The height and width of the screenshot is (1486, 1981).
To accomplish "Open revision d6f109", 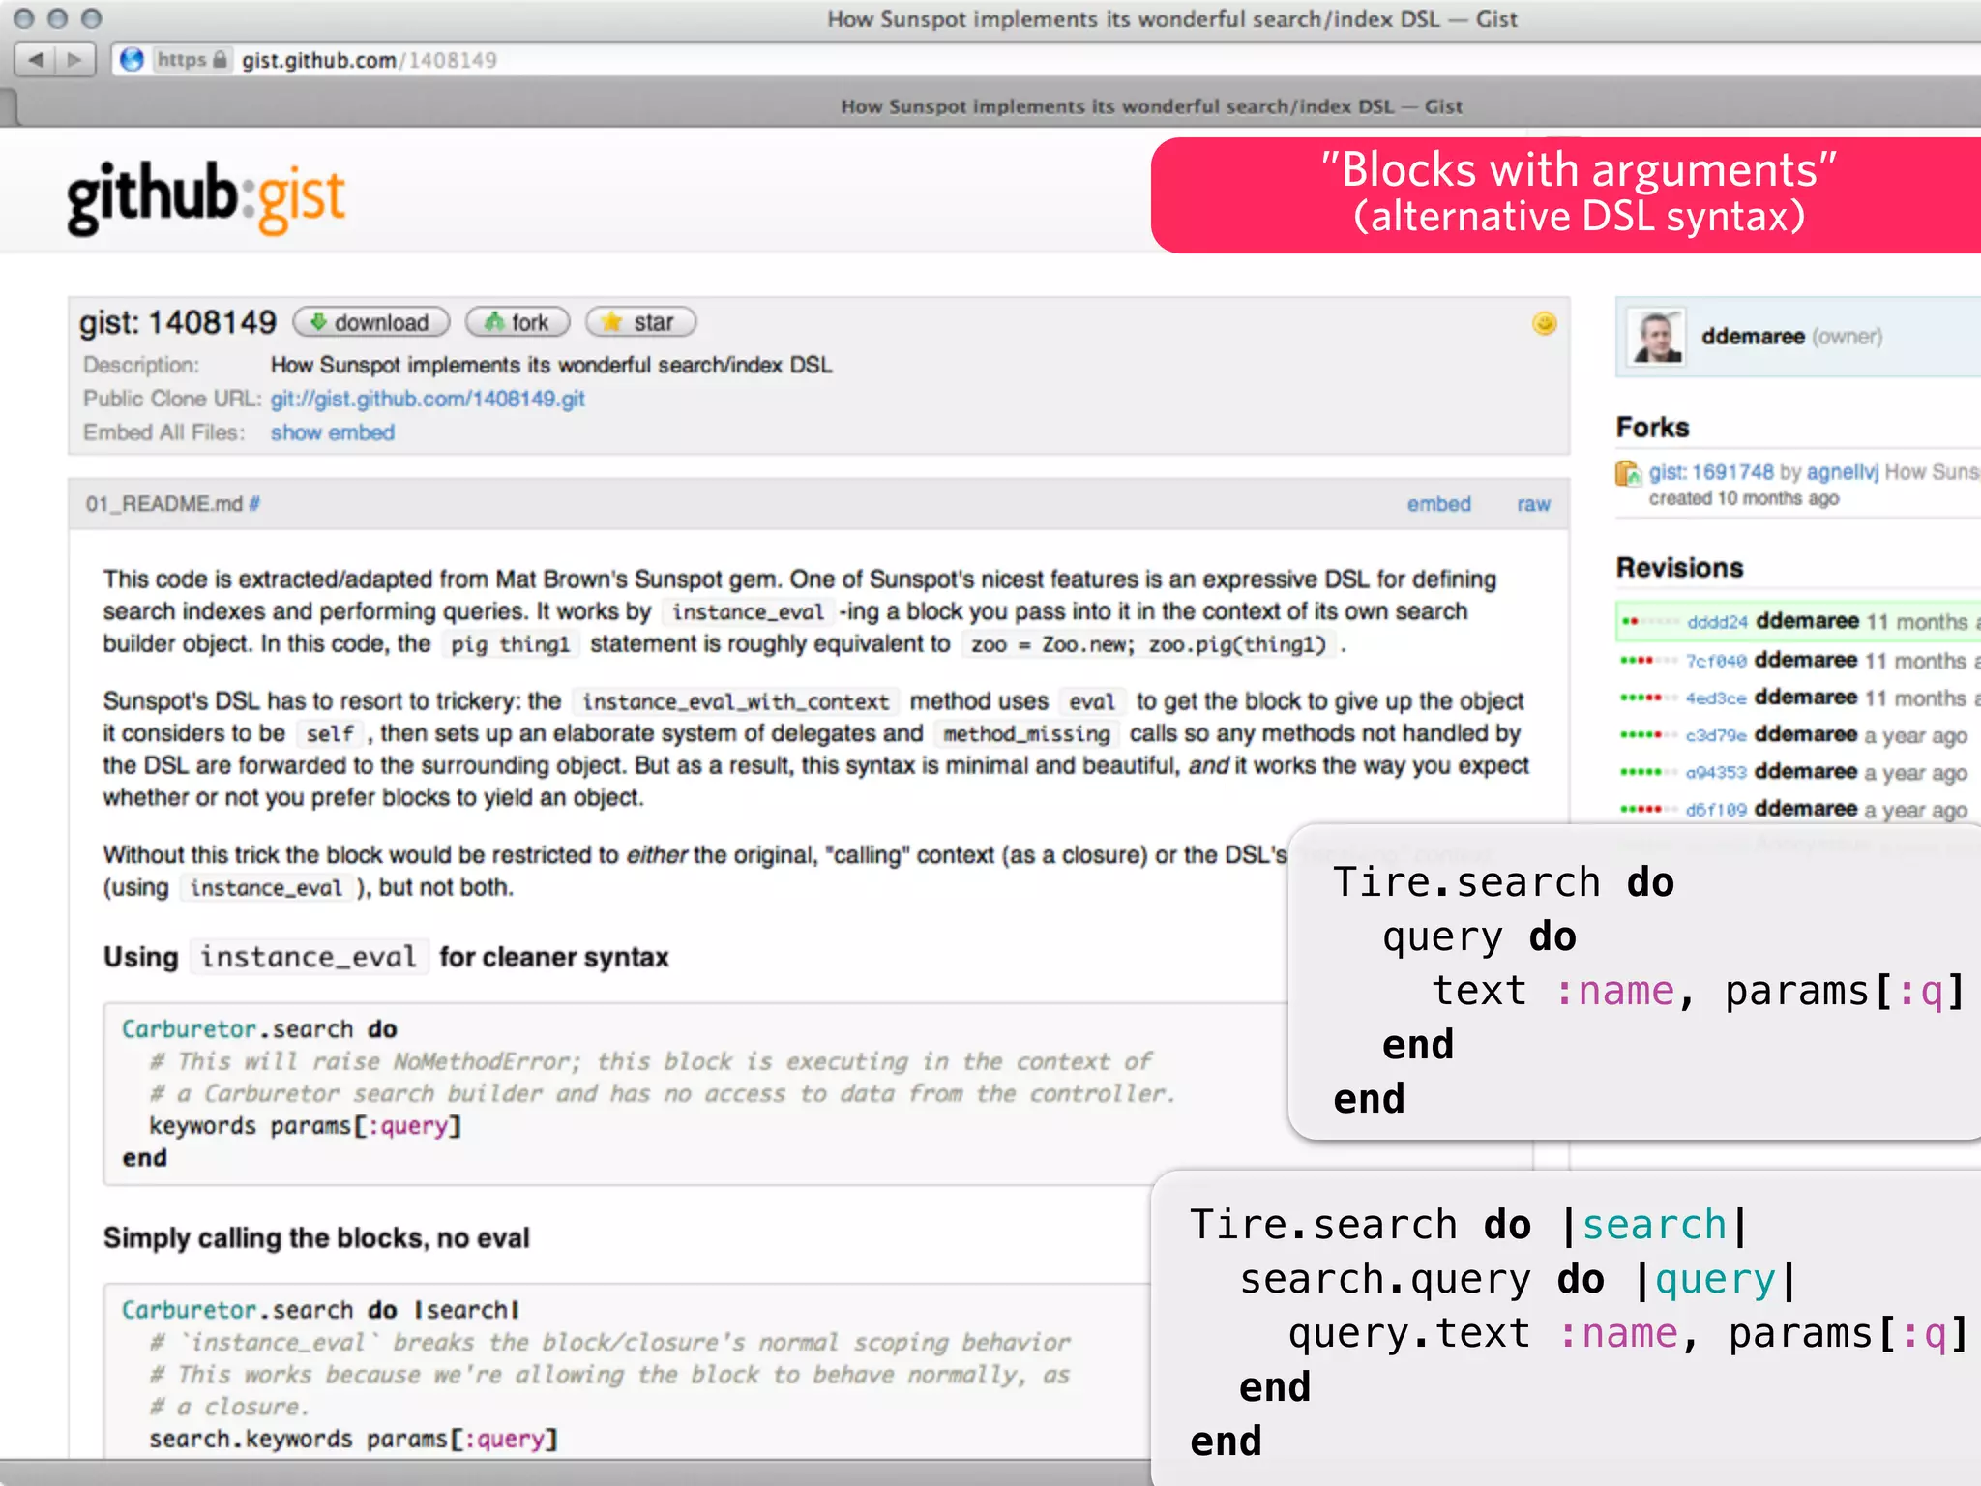I will [1716, 810].
